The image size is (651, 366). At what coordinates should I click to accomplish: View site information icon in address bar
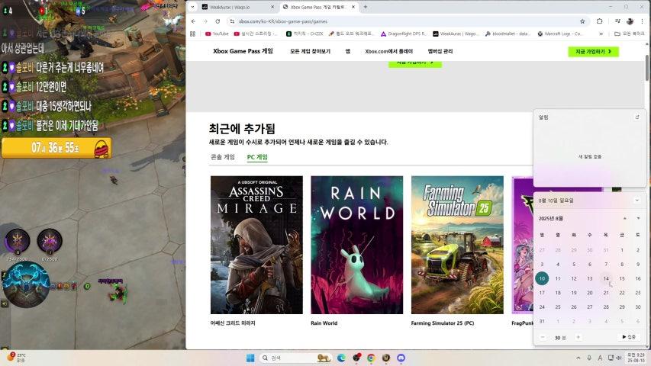(x=232, y=21)
